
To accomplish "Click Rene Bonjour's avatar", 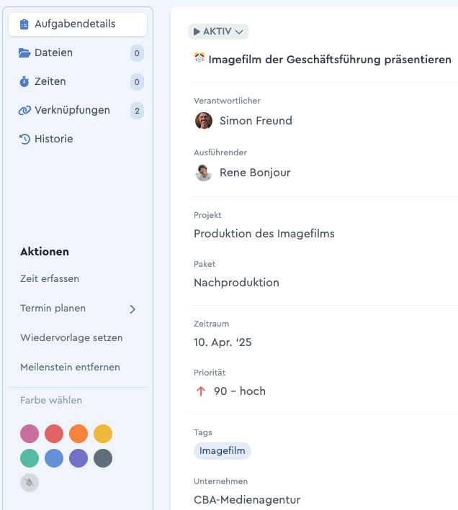I will pos(204,173).
